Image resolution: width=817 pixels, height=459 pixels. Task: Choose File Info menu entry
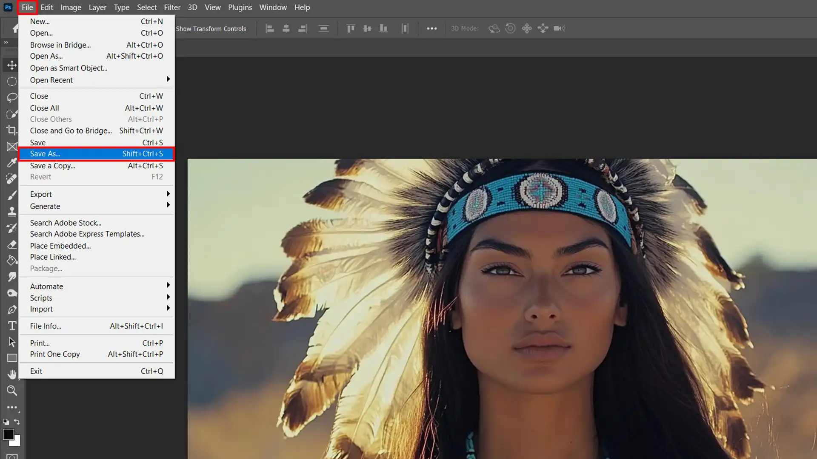(x=96, y=326)
